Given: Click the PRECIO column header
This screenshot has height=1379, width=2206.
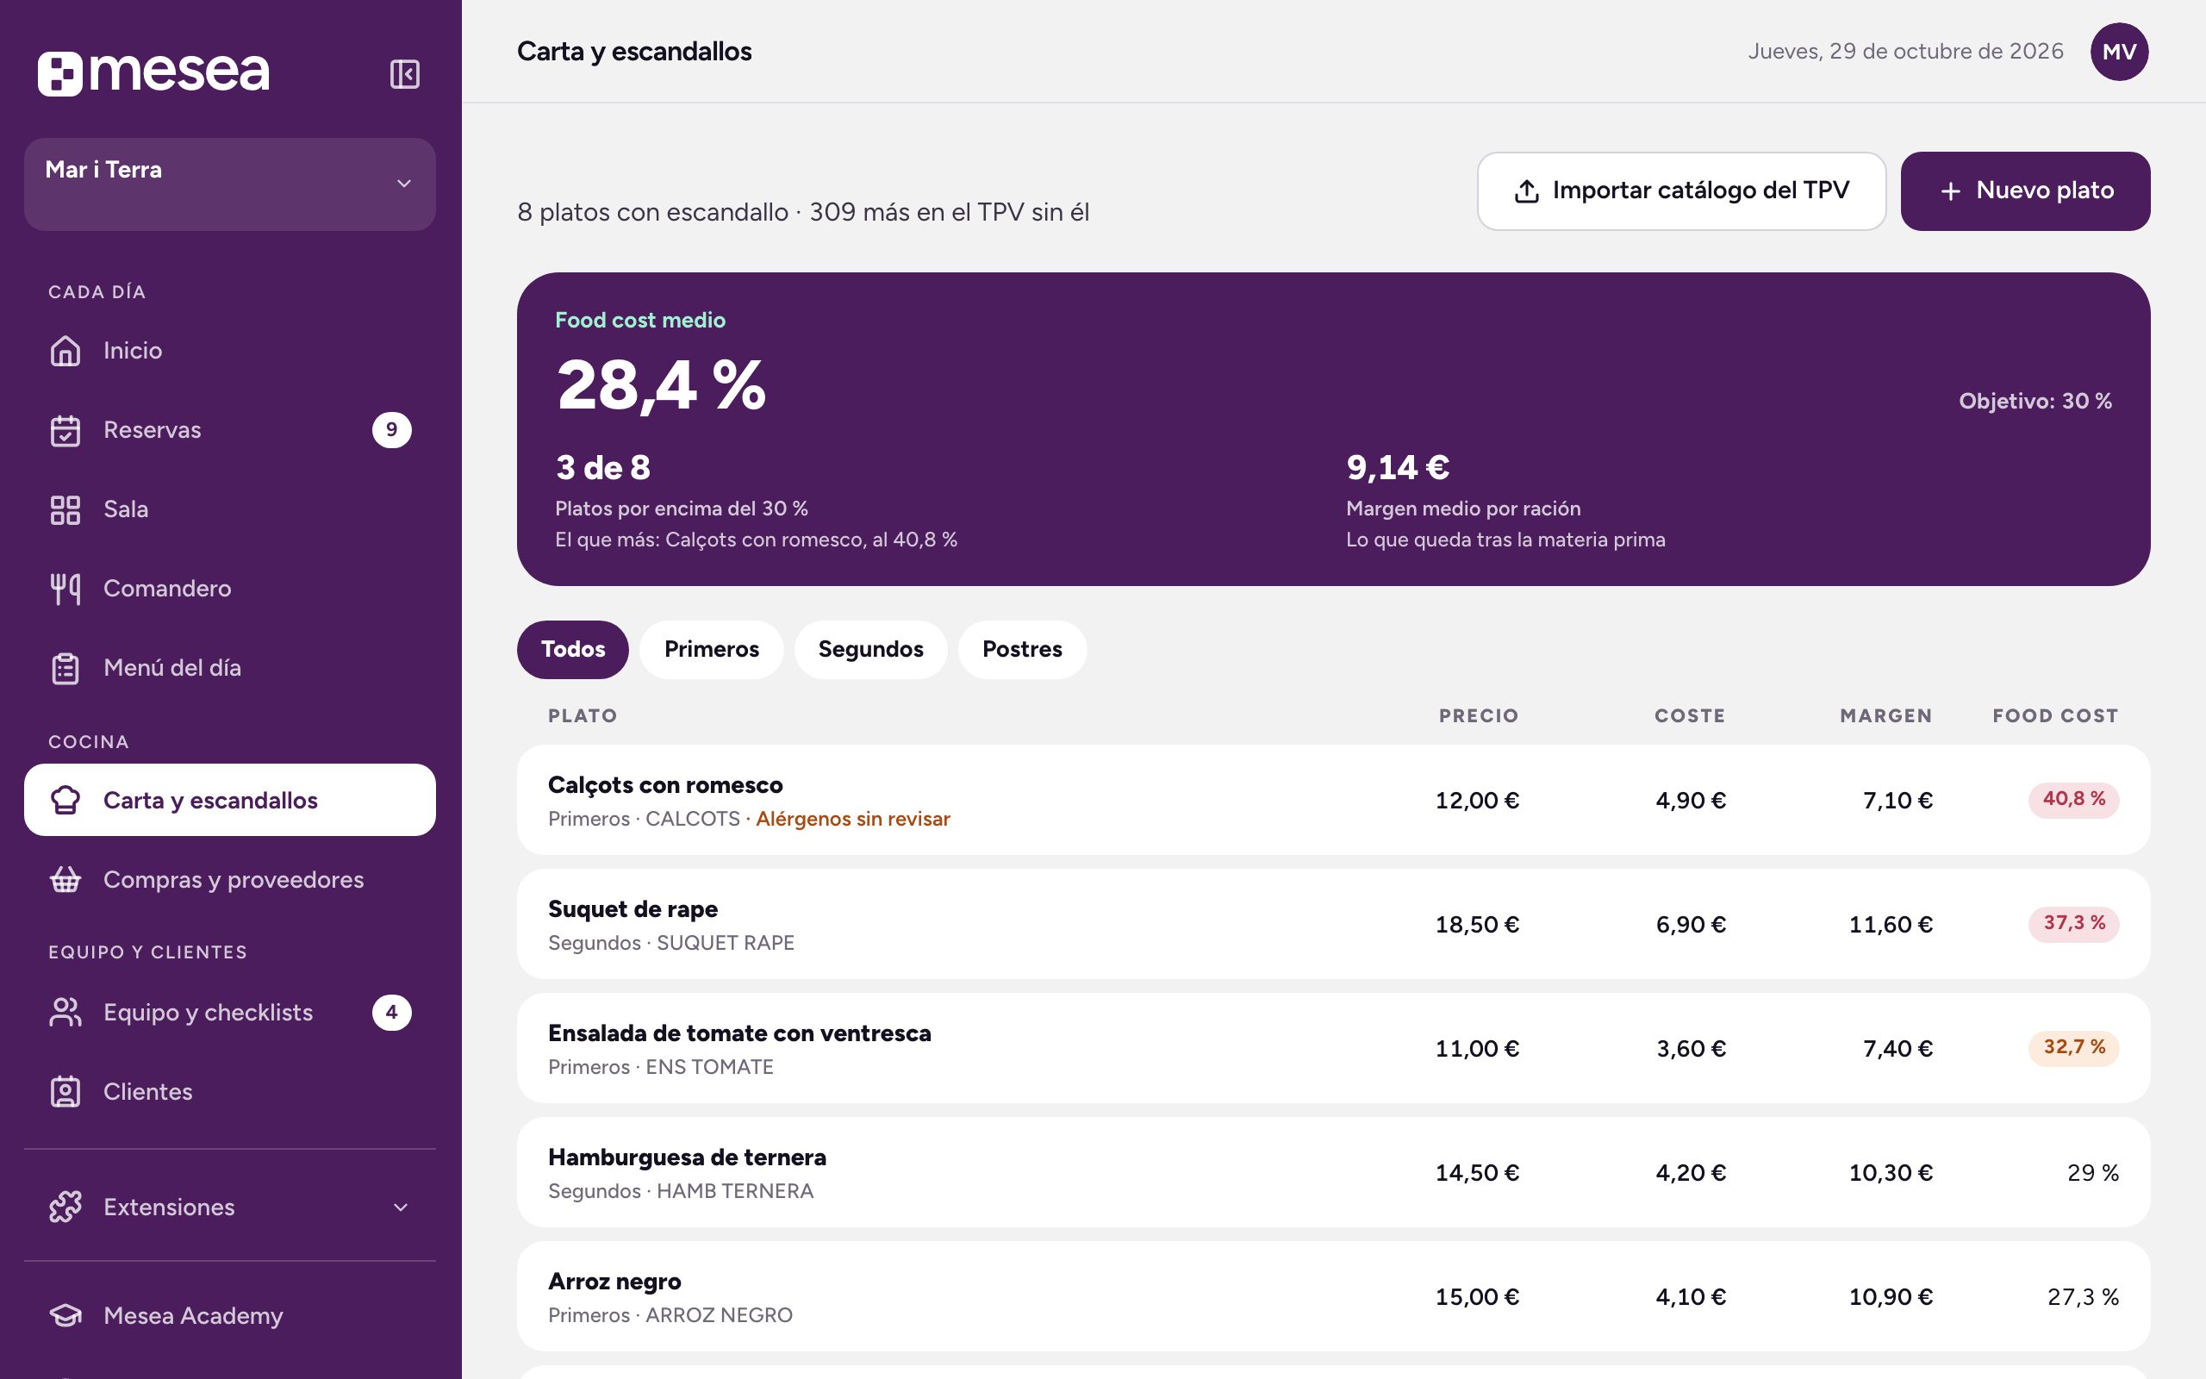Looking at the screenshot, I should (x=1479, y=716).
